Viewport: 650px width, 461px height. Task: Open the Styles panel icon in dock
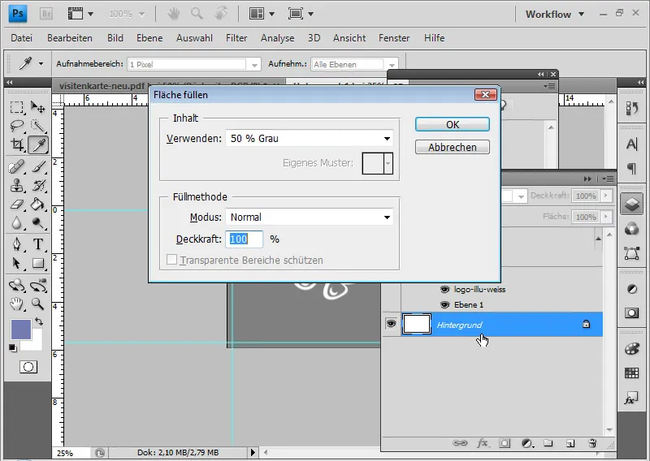(x=631, y=399)
